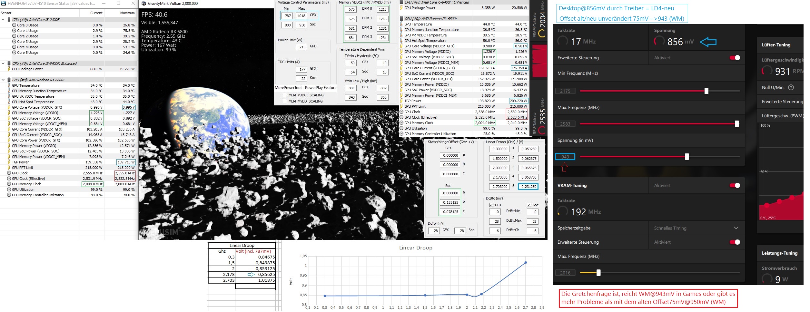Click the icon of GPU Memory Controller Utilization at 48.0 %
Image resolution: width=810 pixels, height=312 pixels.
click(9, 195)
